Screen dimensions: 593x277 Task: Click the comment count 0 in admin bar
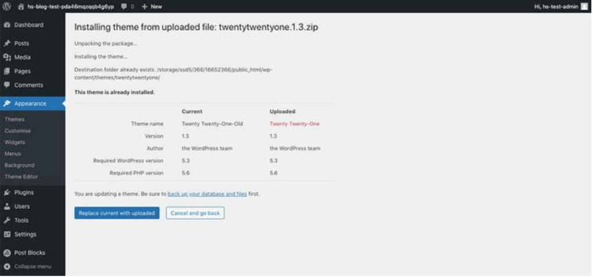132,6
